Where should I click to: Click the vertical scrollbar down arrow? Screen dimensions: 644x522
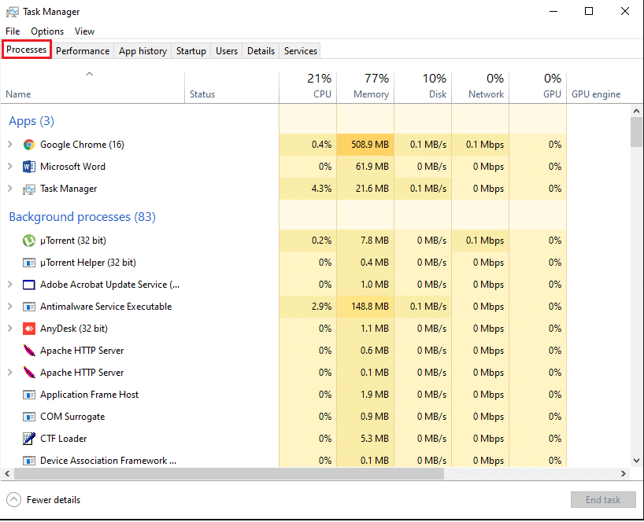coord(636,460)
